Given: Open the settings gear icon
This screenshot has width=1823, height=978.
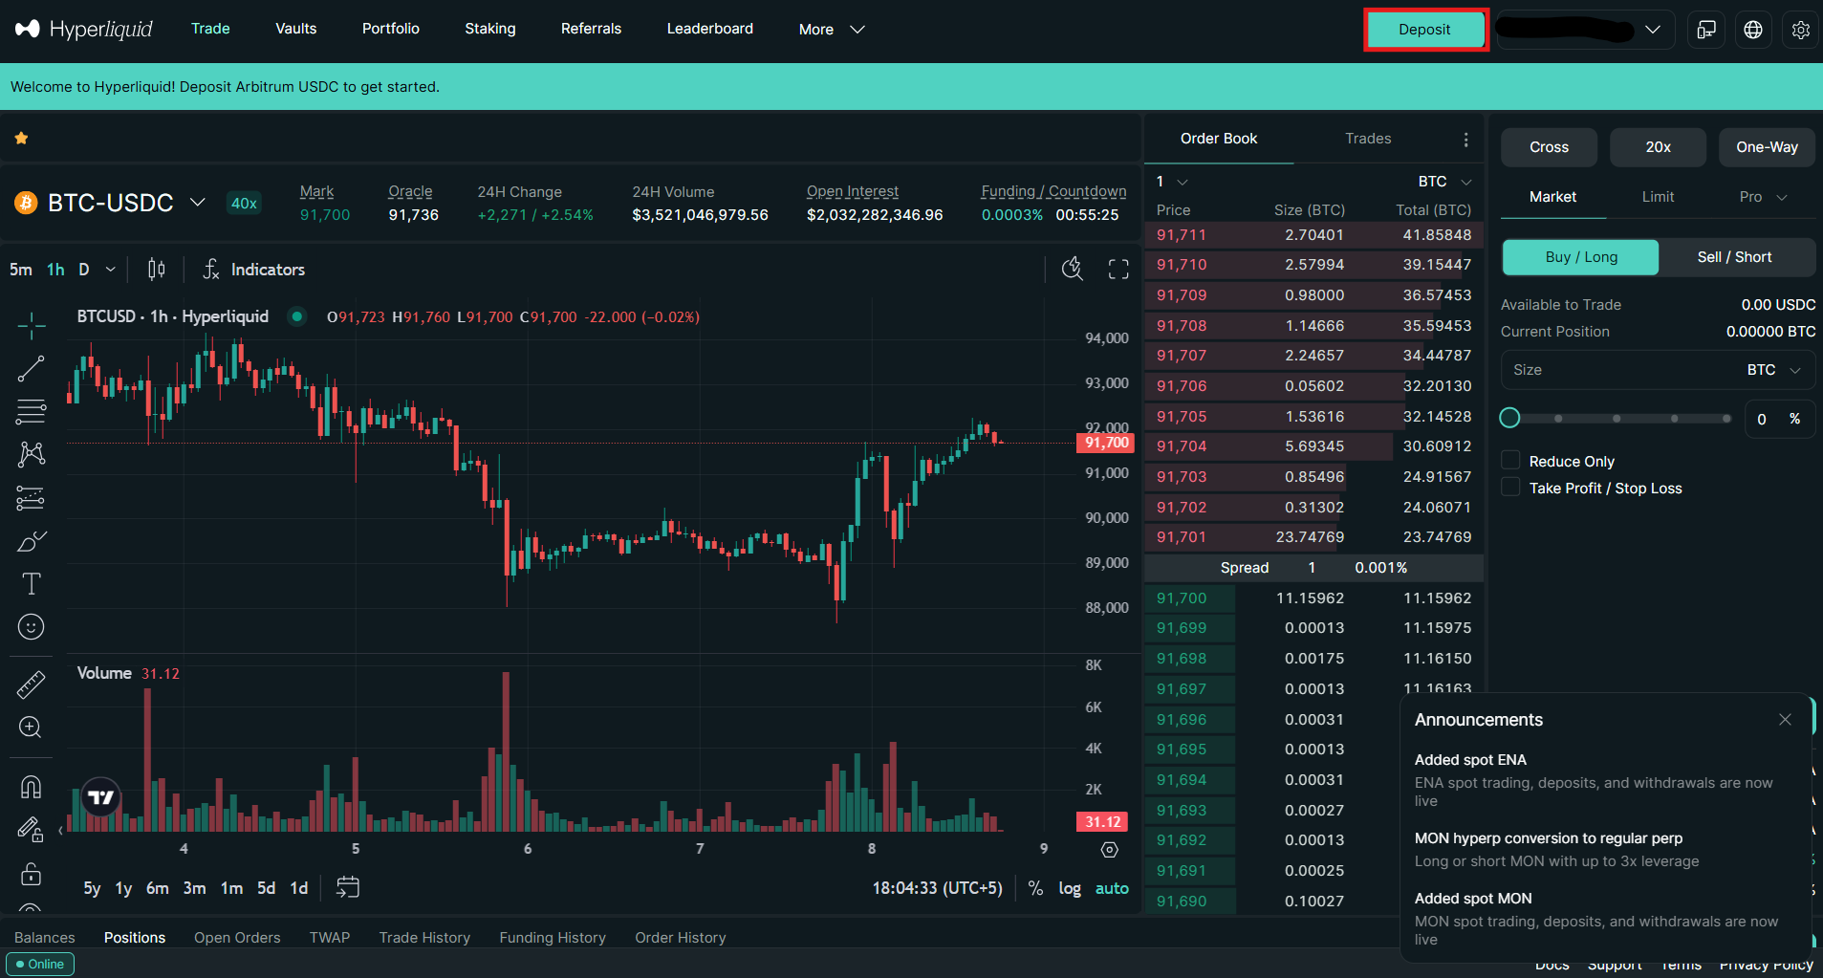Looking at the screenshot, I should tap(1800, 30).
